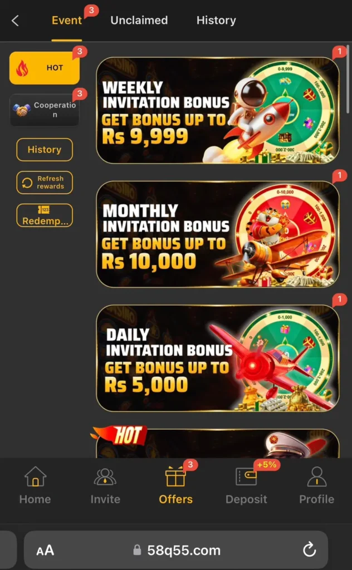352x570 pixels.
Task: Switch to the History top tab
Action: [x=216, y=21]
